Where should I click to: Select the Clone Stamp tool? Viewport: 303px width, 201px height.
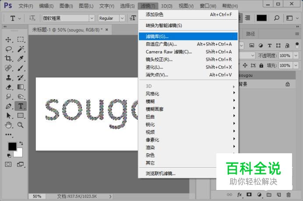pos(8,78)
